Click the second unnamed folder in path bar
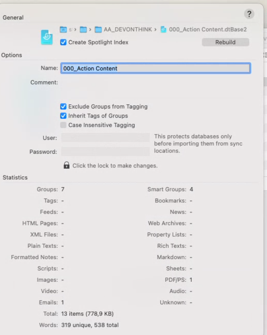 (x=83, y=29)
